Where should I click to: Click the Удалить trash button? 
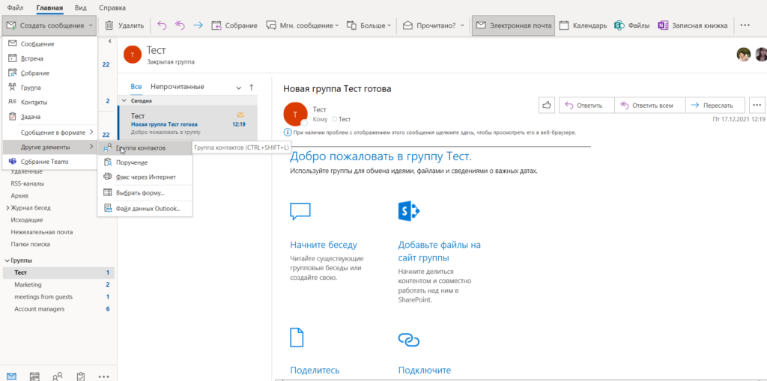(x=124, y=25)
